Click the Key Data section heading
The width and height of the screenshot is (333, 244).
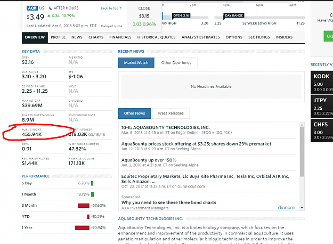(x=31, y=51)
